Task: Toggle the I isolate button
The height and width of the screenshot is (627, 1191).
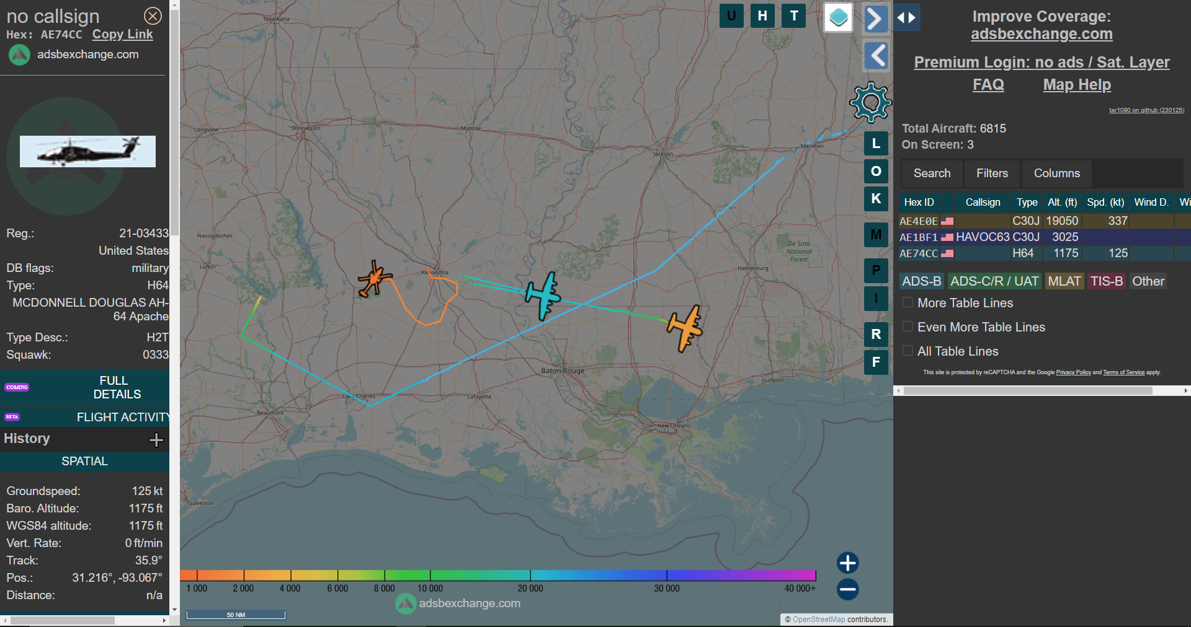Action: click(876, 299)
